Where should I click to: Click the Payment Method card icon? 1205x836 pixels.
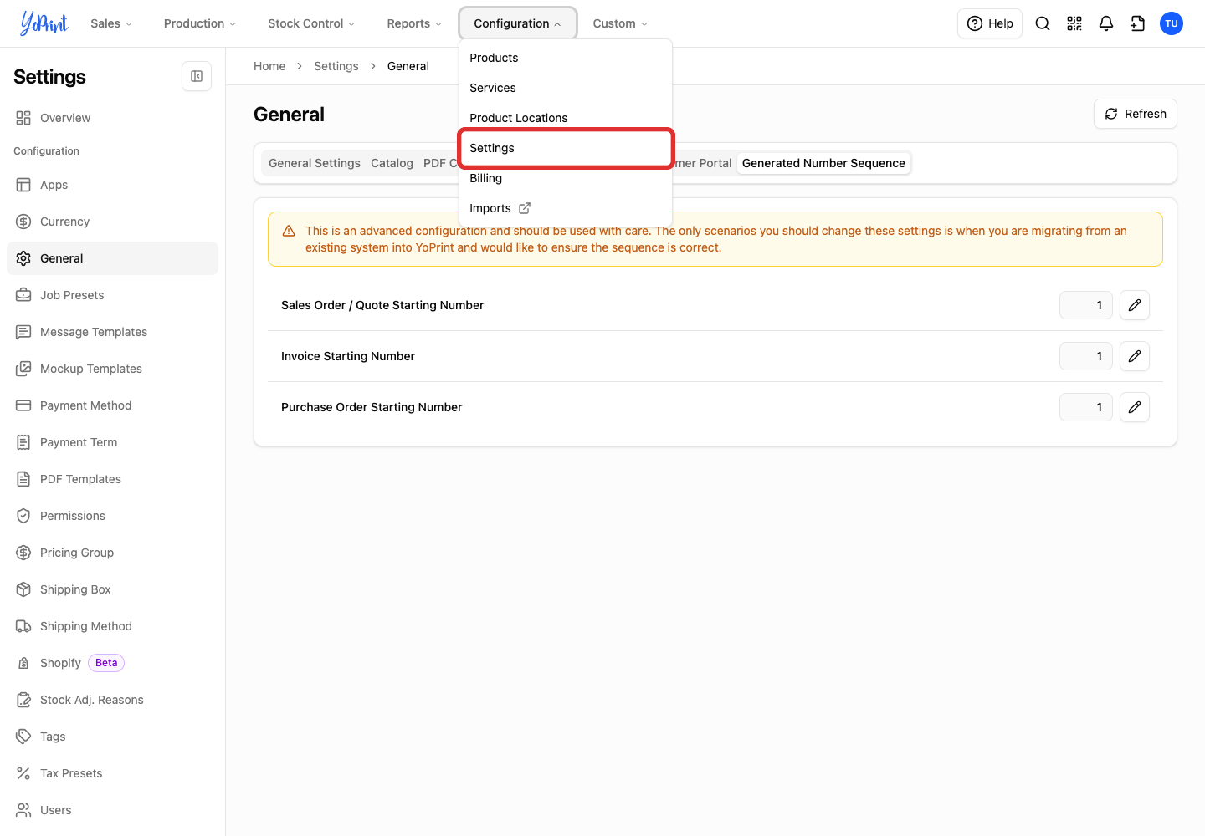point(23,405)
